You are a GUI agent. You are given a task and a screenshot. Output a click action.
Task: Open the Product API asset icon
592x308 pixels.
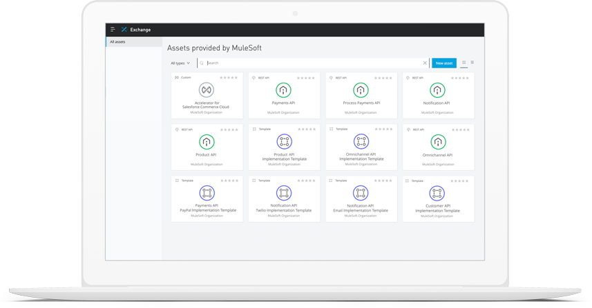pyautogui.click(x=207, y=142)
